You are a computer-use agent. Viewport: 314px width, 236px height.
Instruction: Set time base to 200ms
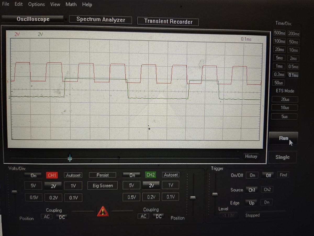pos(294,34)
